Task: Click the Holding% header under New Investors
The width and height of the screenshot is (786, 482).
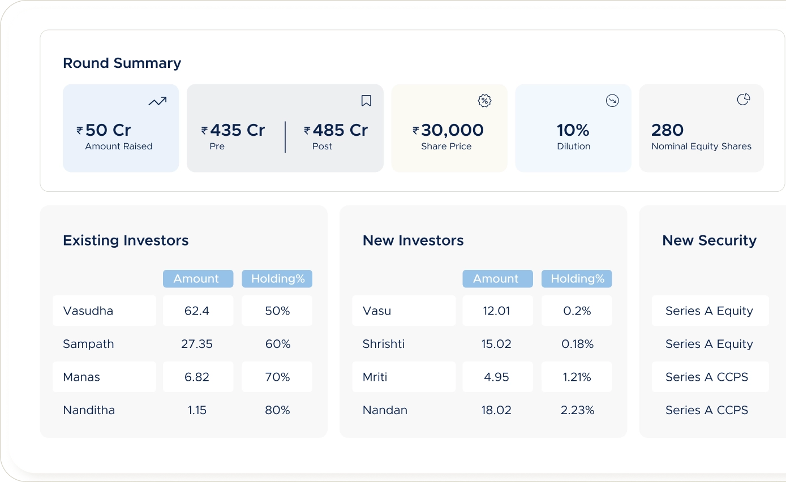Action: click(x=577, y=279)
